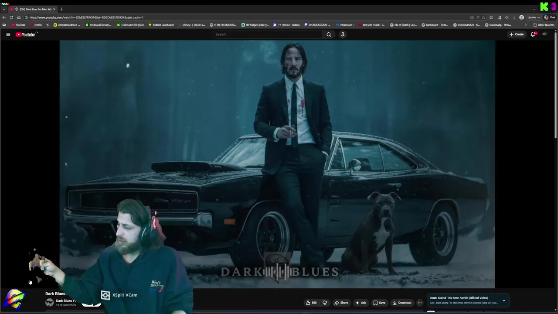Like the video with 560 likes
This screenshot has width=558, height=314.
(311, 303)
